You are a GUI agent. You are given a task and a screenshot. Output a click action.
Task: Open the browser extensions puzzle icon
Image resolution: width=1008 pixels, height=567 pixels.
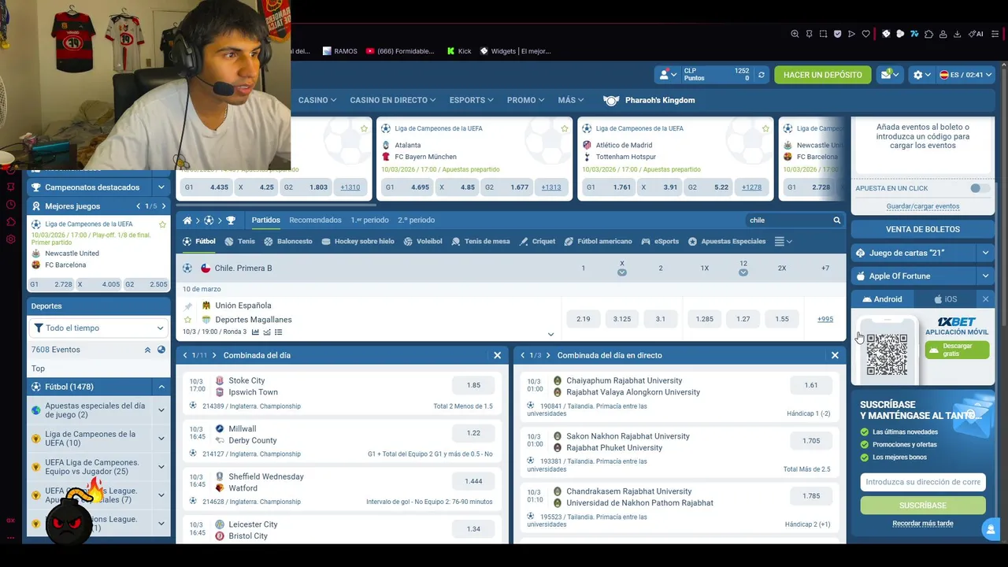(928, 34)
